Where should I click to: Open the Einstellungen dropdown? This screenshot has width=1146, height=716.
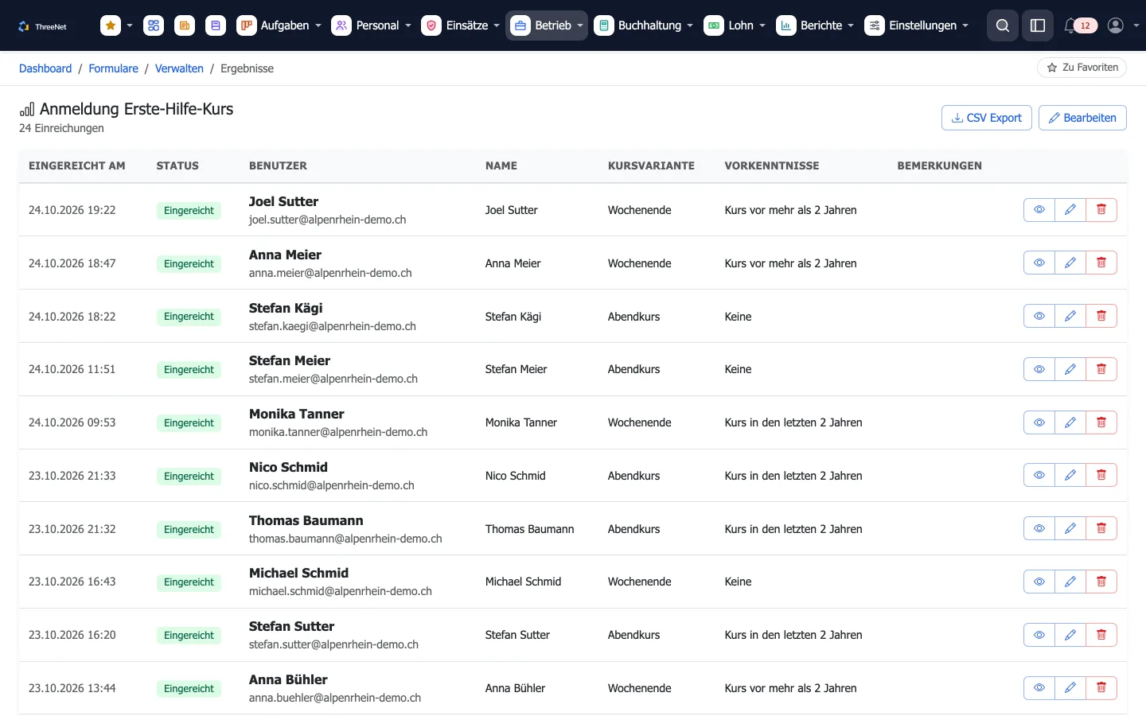pyautogui.click(x=917, y=25)
